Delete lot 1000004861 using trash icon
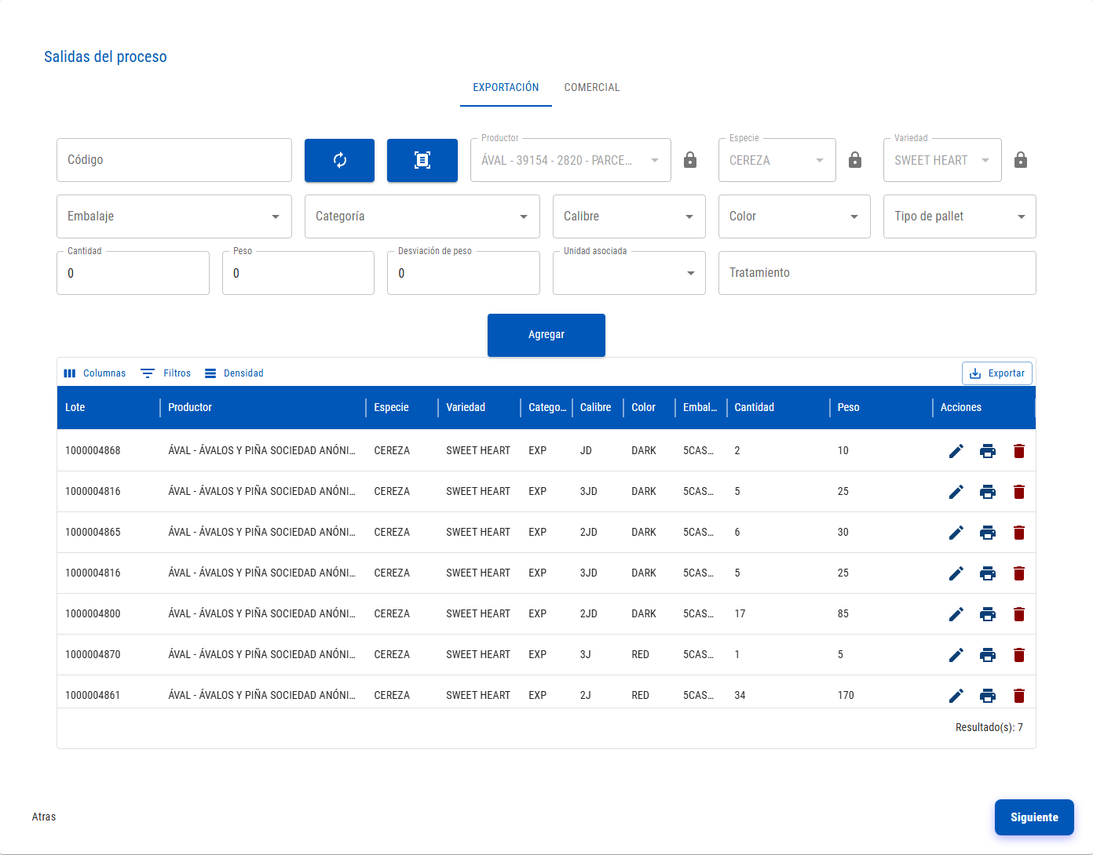Viewport: 1093px width, 855px height. tap(1019, 696)
